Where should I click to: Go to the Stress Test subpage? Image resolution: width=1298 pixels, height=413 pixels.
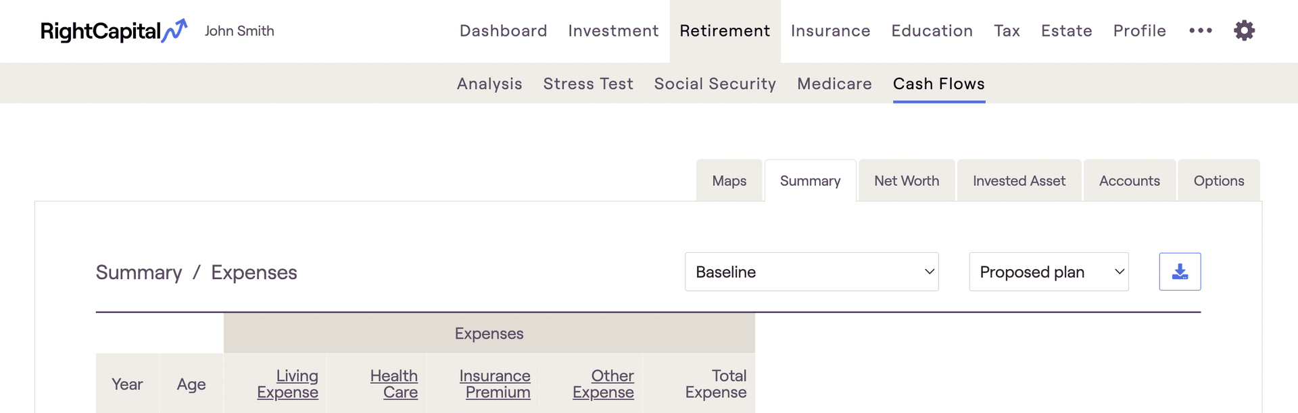[x=588, y=84]
